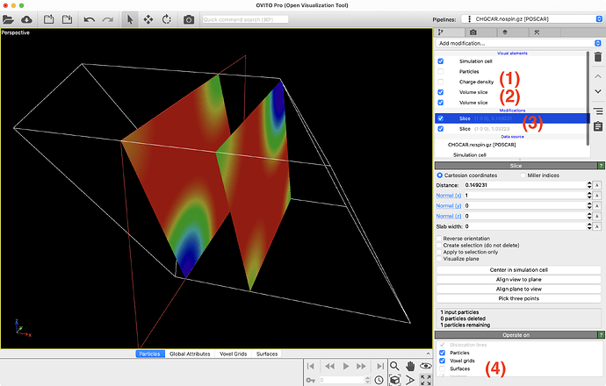Activate the rotate tool

[167, 19]
